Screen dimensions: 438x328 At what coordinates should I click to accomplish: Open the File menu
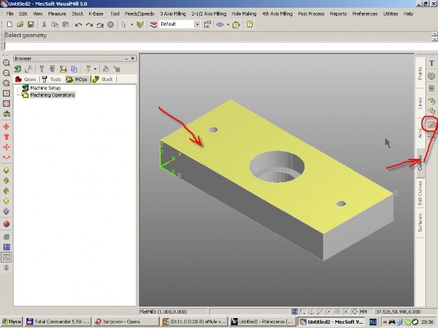tap(10, 14)
